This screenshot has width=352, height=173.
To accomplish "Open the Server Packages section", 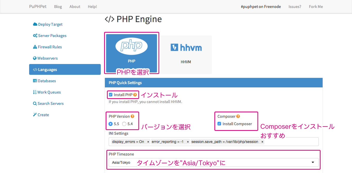I will tap(65, 36).
